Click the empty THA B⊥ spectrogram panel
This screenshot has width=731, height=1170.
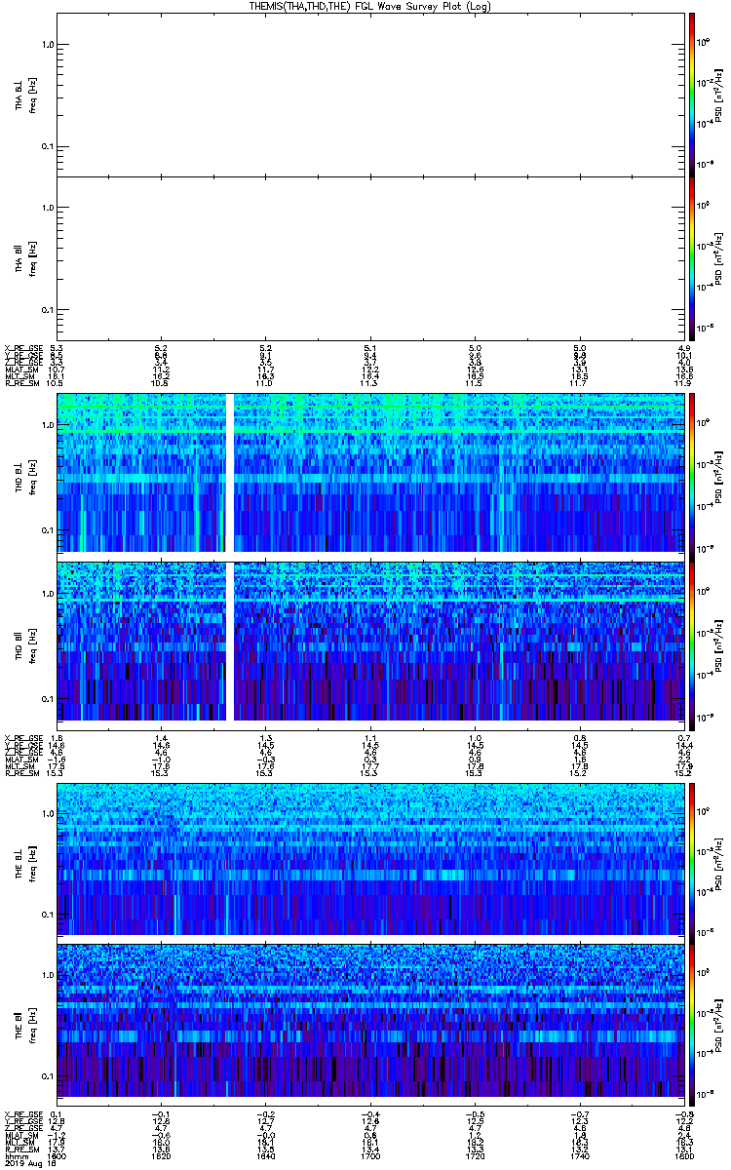(x=369, y=95)
